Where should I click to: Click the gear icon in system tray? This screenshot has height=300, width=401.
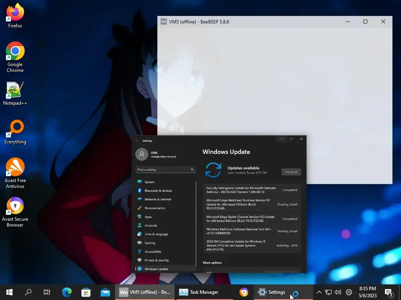click(349, 292)
